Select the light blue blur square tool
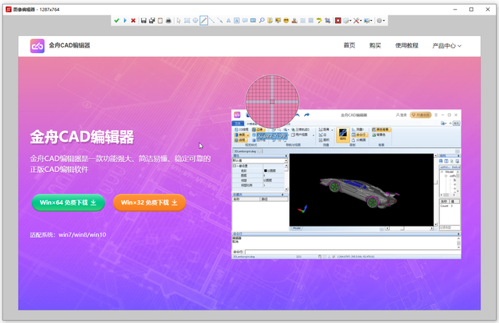This screenshot has width=499, height=323. tap(303, 21)
